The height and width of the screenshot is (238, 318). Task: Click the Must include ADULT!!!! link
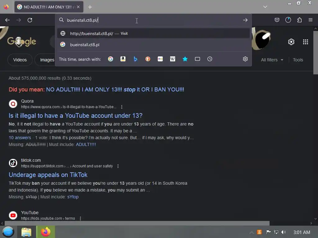[x=86, y=144]
